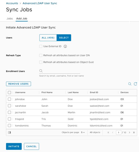Click the username tomdominic
Viewport: 139px width, 152px height.
click(x=22, y=126)
